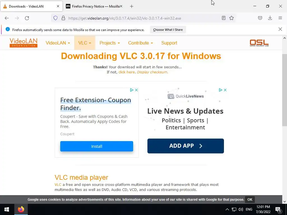Screen dimensions: 287x215
Task: Click the Coupert advertiser name
Action: (x=67, y=134)
